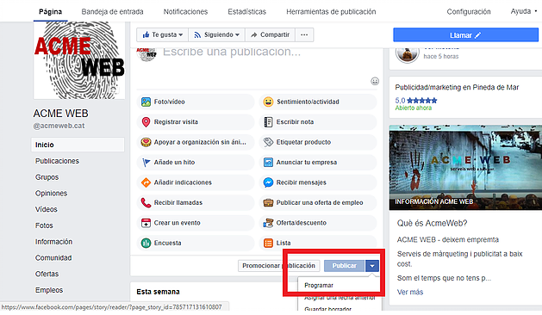Viewport: 542px width, 315px height.
Task: Click the Compartir button
Action: (270, 35)
